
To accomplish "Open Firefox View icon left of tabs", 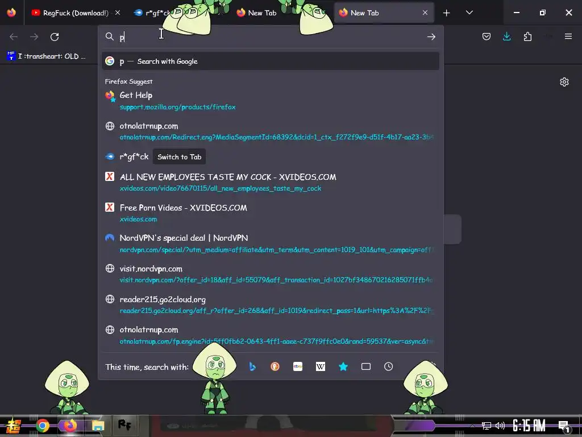I will pyautogui.click(x=11, y=13).
